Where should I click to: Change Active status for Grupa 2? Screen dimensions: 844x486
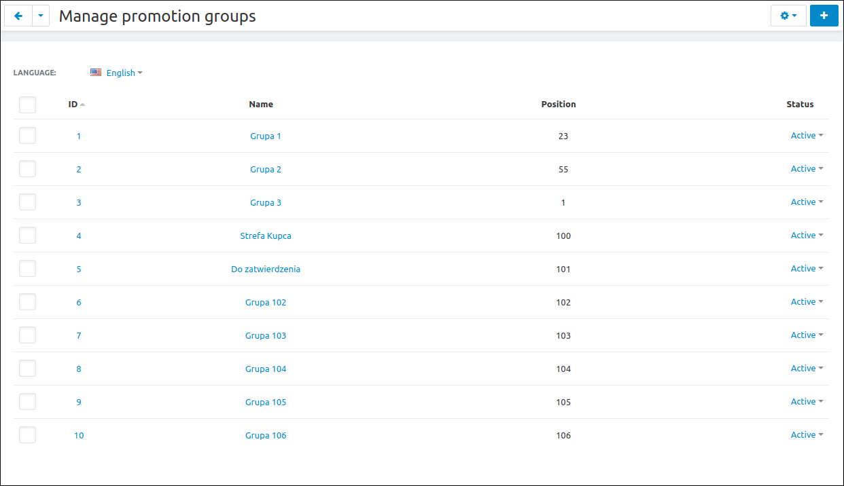pos(807,168)
